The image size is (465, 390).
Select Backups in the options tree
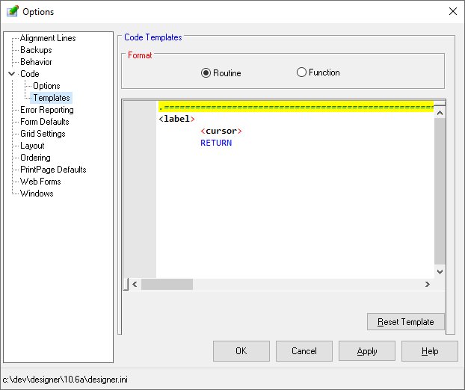point(36,50)
